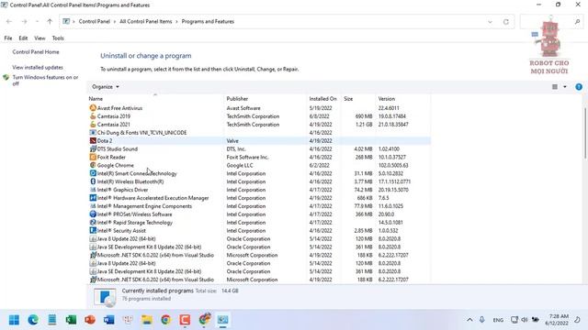This screenshot has height=330, width=588.
Task: Select Intel Graphics Driver row
Action: 259,190
